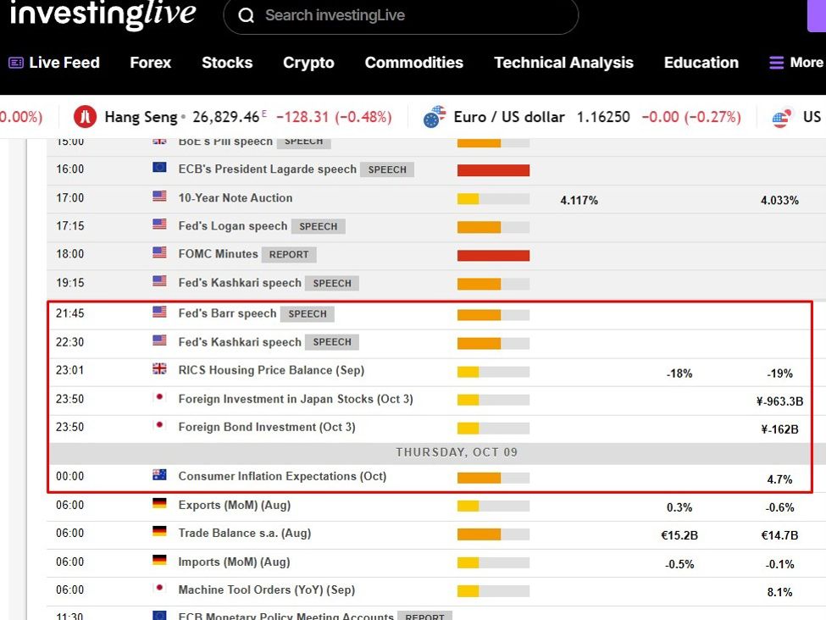Open the More hamburger menu
The width and height of the screenshot is (826, 620).
click(x=795, y=63)
